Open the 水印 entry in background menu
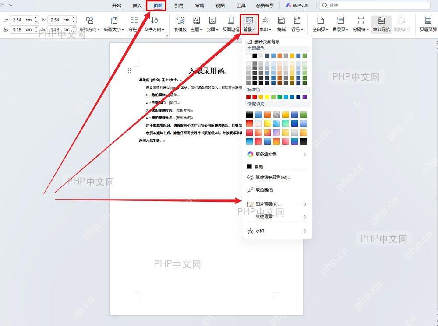The width and height of the screenshot is (438, 326). (277, 231)
